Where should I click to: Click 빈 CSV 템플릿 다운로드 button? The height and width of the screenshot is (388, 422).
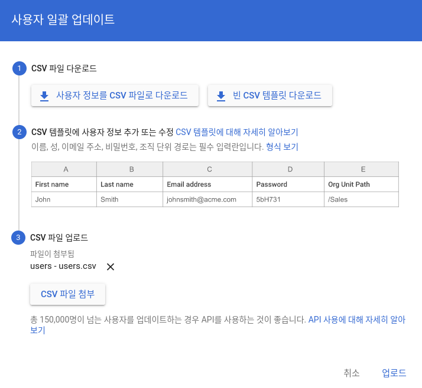point(270,96)
